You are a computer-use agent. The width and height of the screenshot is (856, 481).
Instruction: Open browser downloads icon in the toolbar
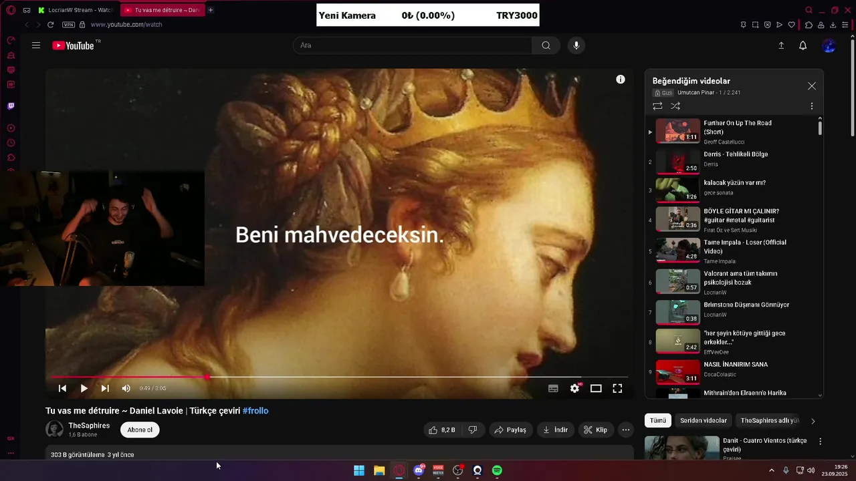[x=833, y=25]
